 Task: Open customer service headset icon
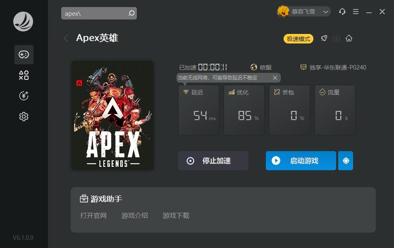(342, 12)
